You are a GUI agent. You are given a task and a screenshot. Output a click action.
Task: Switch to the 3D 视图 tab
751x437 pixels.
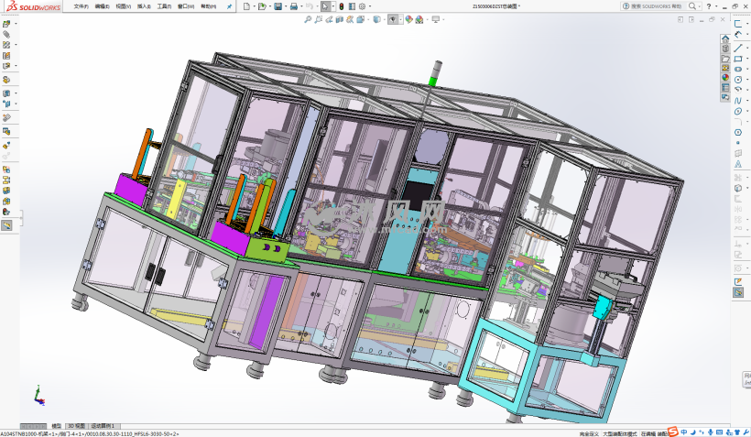tap(75, 426)
